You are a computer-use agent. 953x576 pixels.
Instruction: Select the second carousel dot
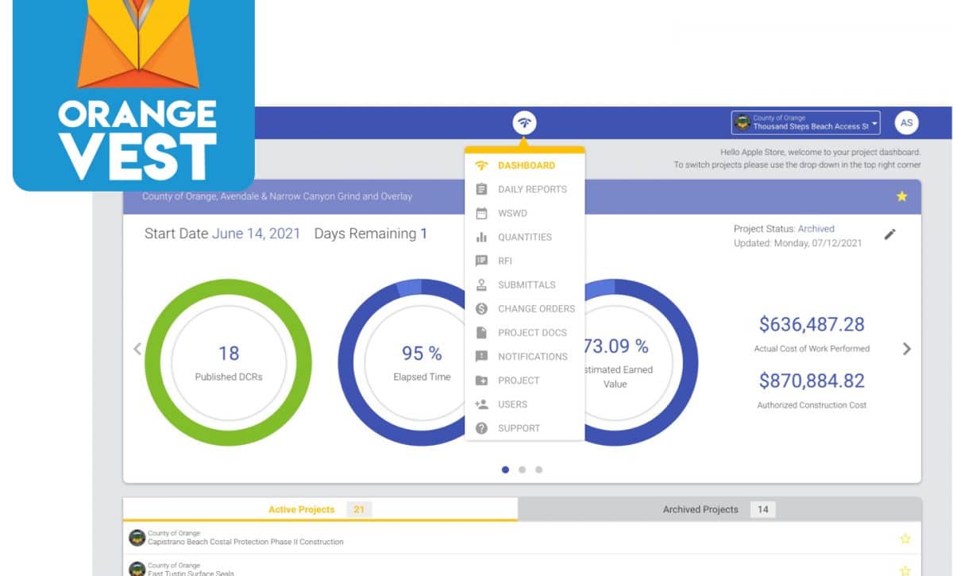pos(522,470)
